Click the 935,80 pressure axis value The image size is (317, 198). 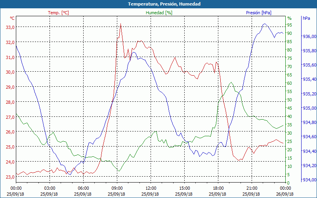coord(309,51)
